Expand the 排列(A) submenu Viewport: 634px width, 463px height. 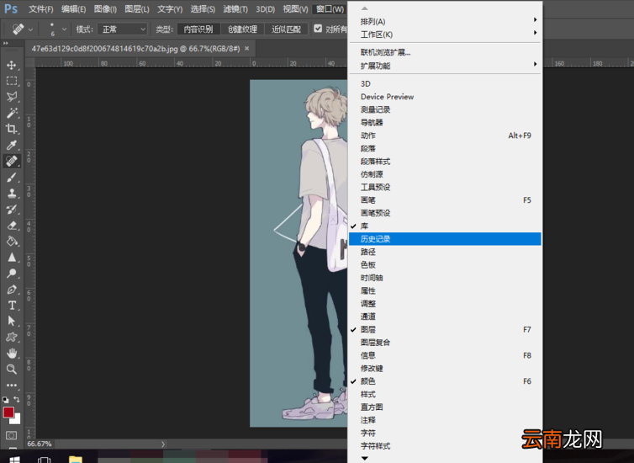pyautogui.click(x=445, y=21)
